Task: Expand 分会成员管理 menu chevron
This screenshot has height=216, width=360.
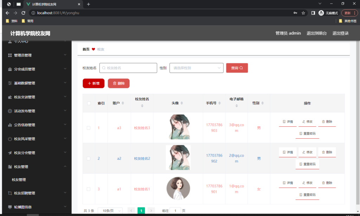Action: (x=65, y=69)
